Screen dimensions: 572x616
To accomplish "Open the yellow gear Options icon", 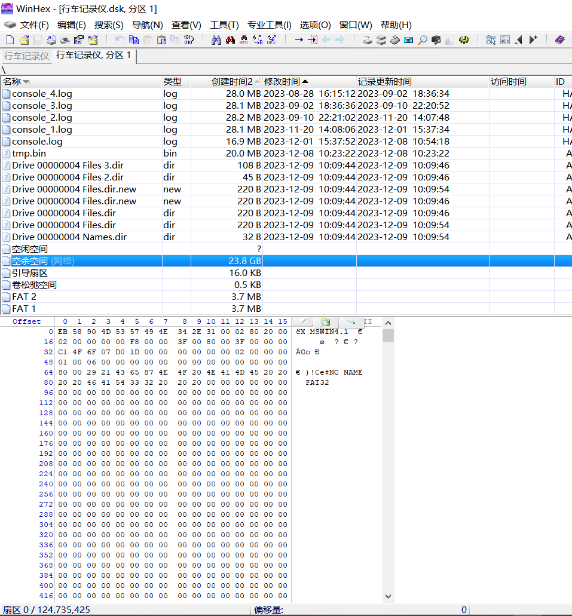I will tap(464, 39).
